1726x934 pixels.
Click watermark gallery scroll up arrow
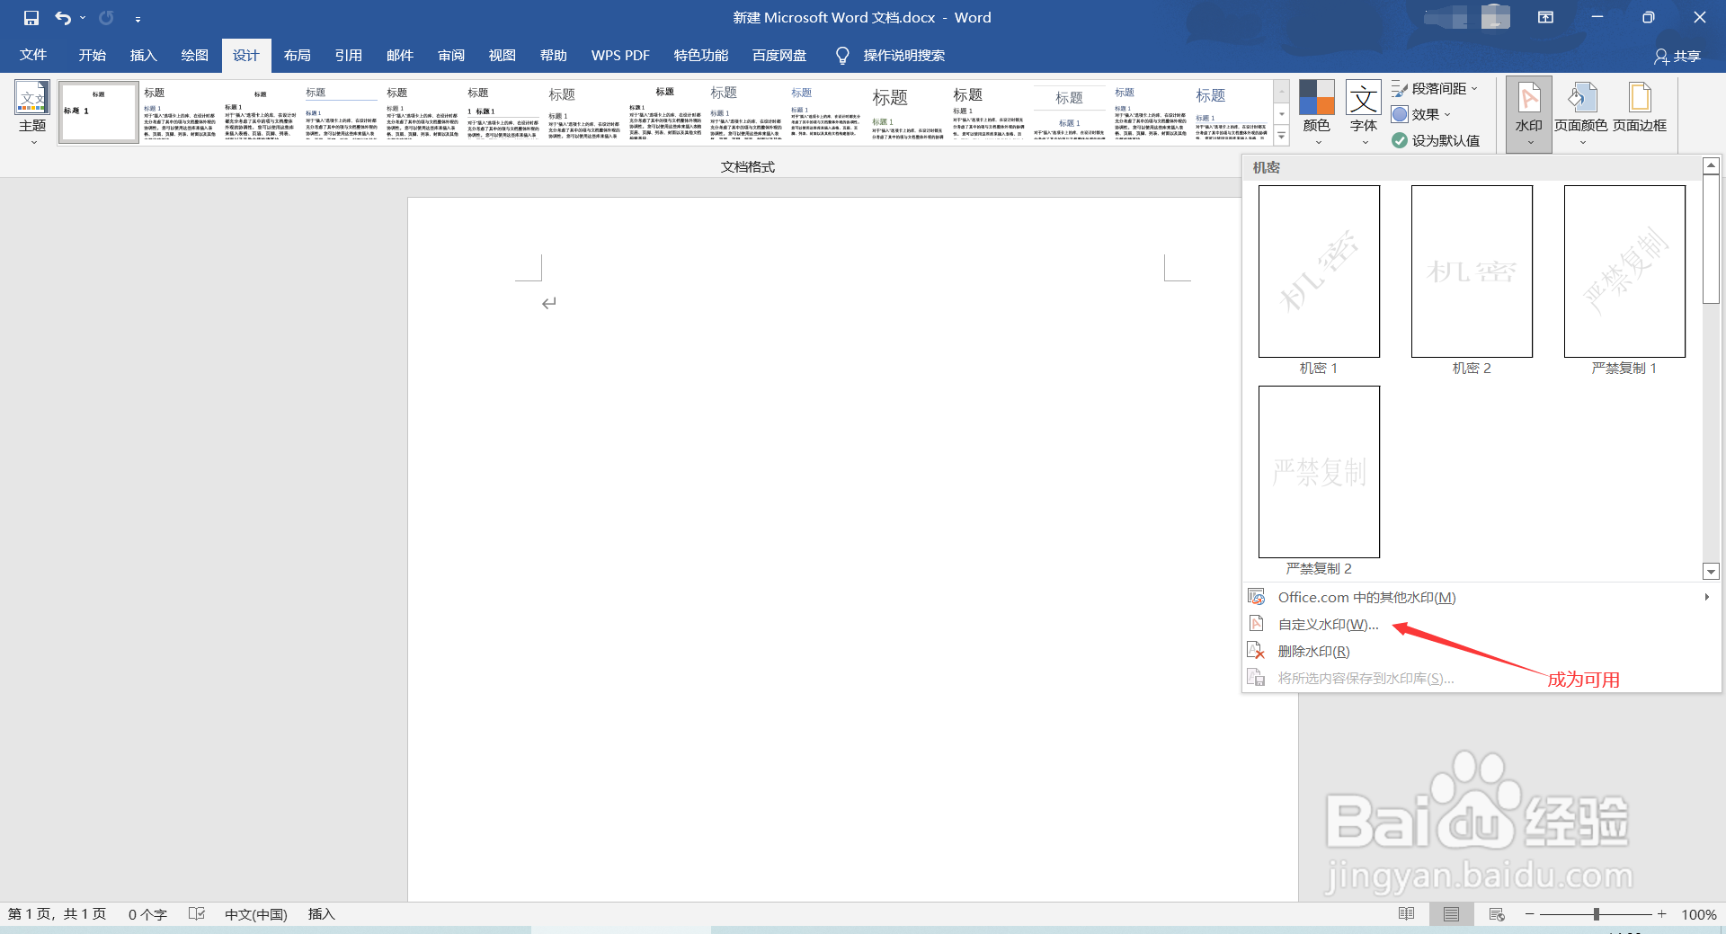coord(1712,165)
